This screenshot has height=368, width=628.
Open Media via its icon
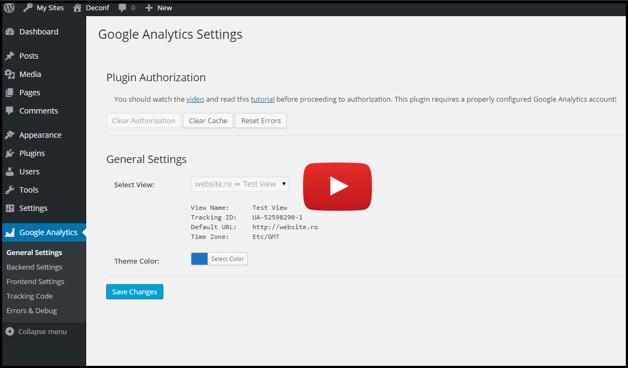10,74
